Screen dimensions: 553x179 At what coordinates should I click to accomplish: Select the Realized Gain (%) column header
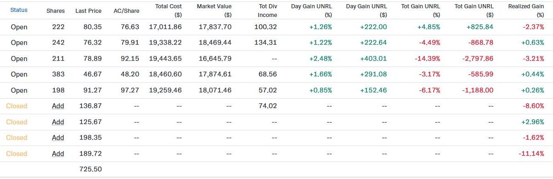tap(526, 10)
